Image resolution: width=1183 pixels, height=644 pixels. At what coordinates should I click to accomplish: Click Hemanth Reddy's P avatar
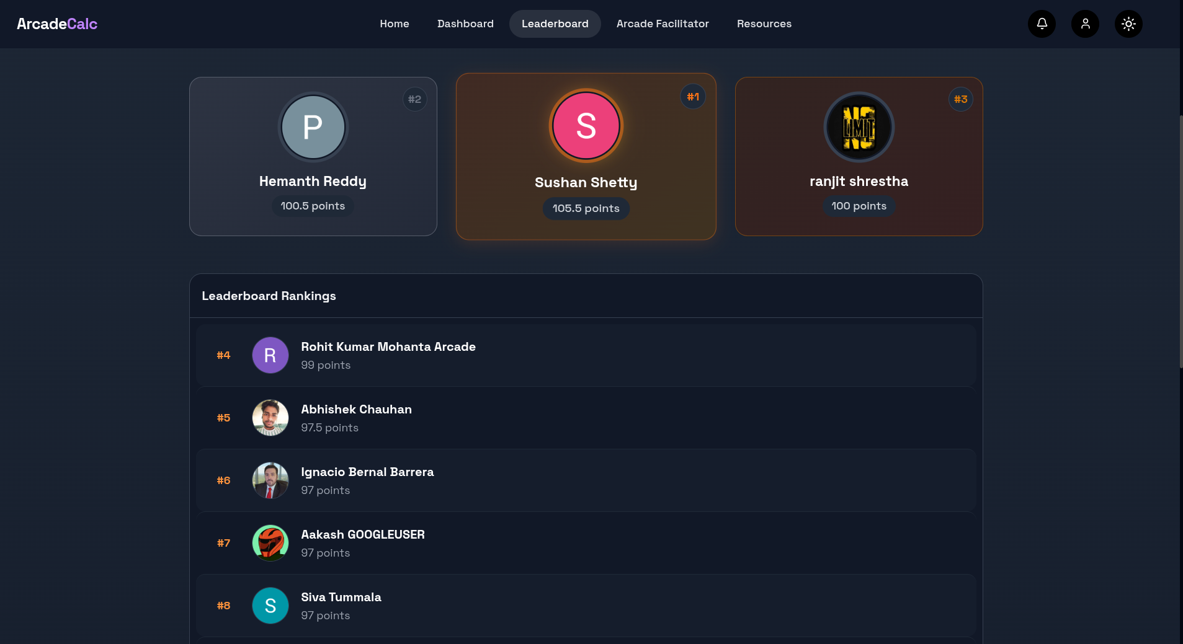point(313,127)
